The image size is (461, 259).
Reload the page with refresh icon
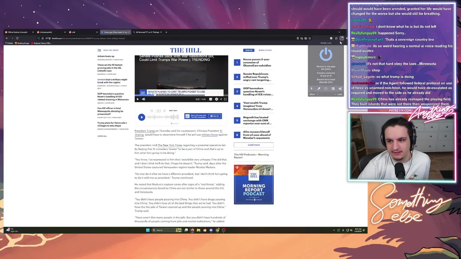17,38
